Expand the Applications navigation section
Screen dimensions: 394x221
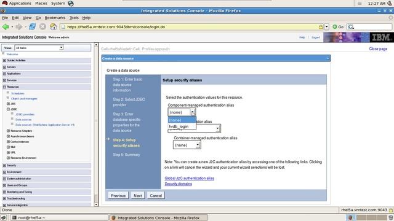pyautogui.click(x=4, y=74)
